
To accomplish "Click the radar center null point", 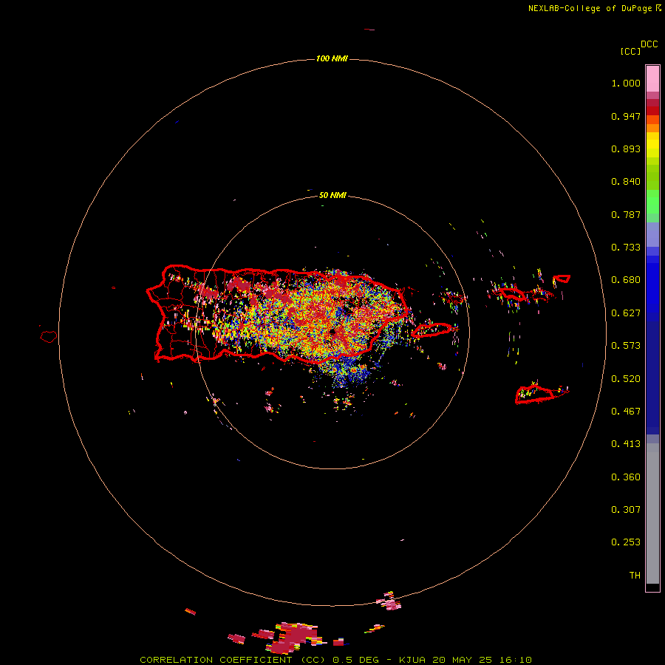I will point(332,331).
